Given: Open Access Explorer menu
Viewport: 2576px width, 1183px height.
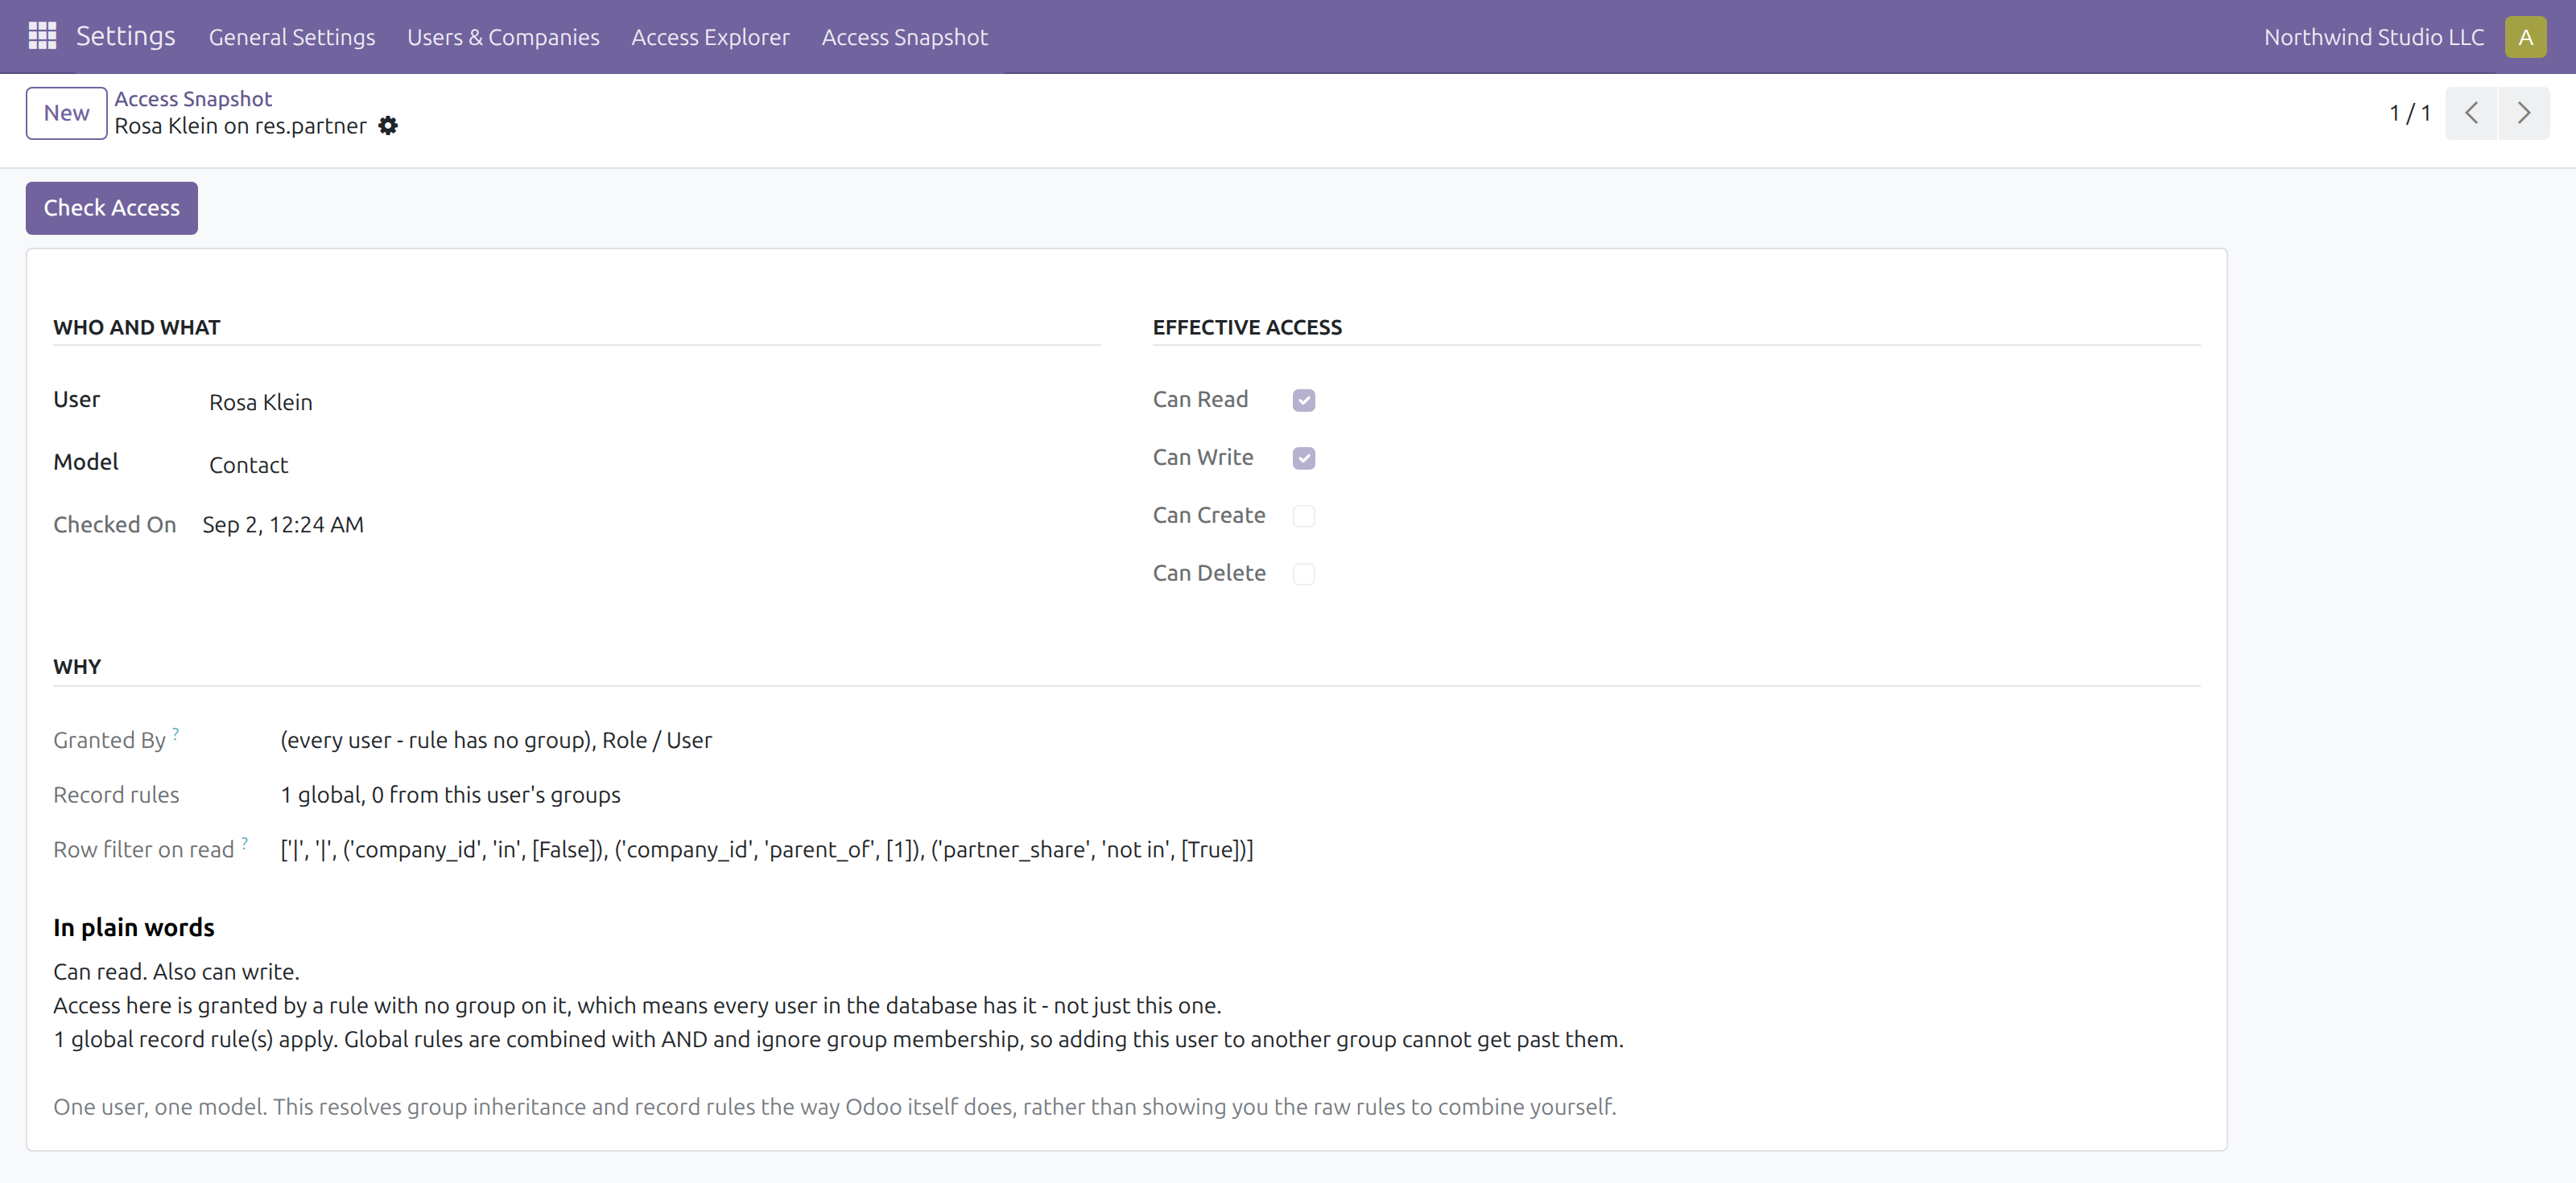Looking at the screenshot, I should pos(710,37).
